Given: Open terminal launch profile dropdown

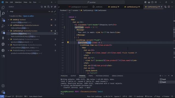Looking at the screenshot, I should (x=162, y=76).
